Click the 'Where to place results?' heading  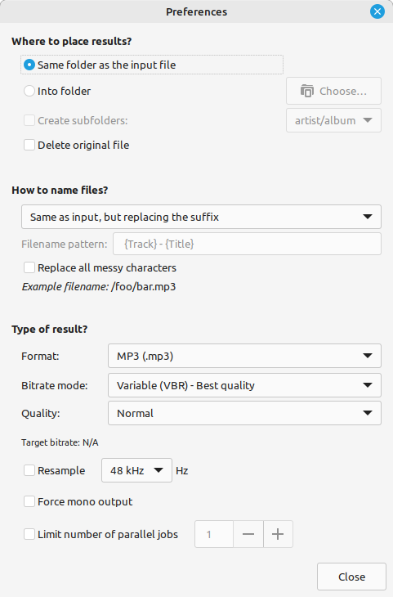[x=72, y=41]
